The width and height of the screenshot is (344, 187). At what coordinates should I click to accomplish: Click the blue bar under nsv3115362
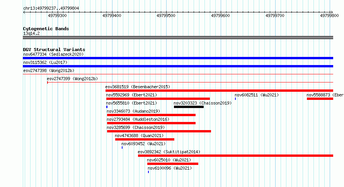pos(178,66)
